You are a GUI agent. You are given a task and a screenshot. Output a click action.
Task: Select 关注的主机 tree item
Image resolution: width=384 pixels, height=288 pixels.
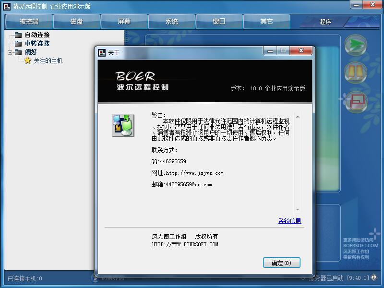(48, 61)
